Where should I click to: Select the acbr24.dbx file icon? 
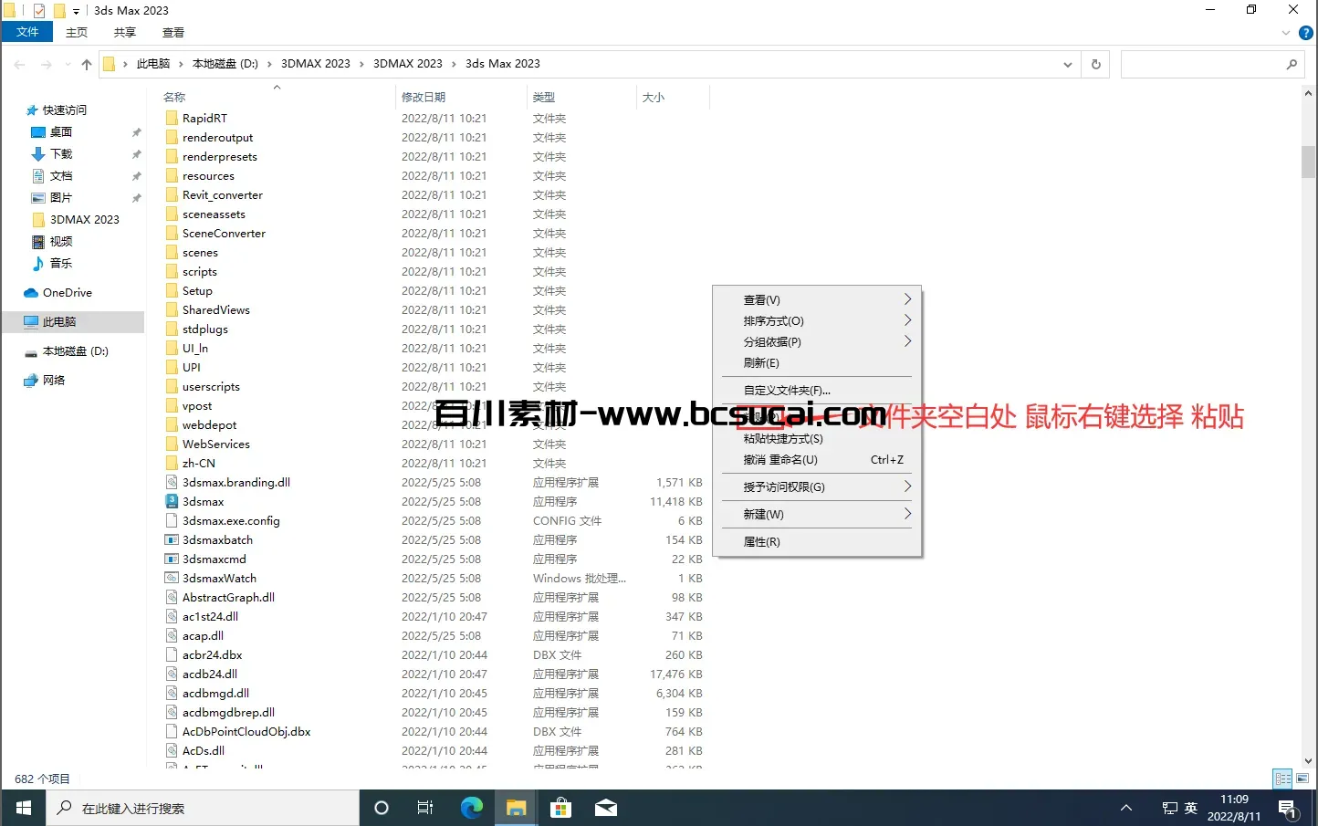pos(172,654)
